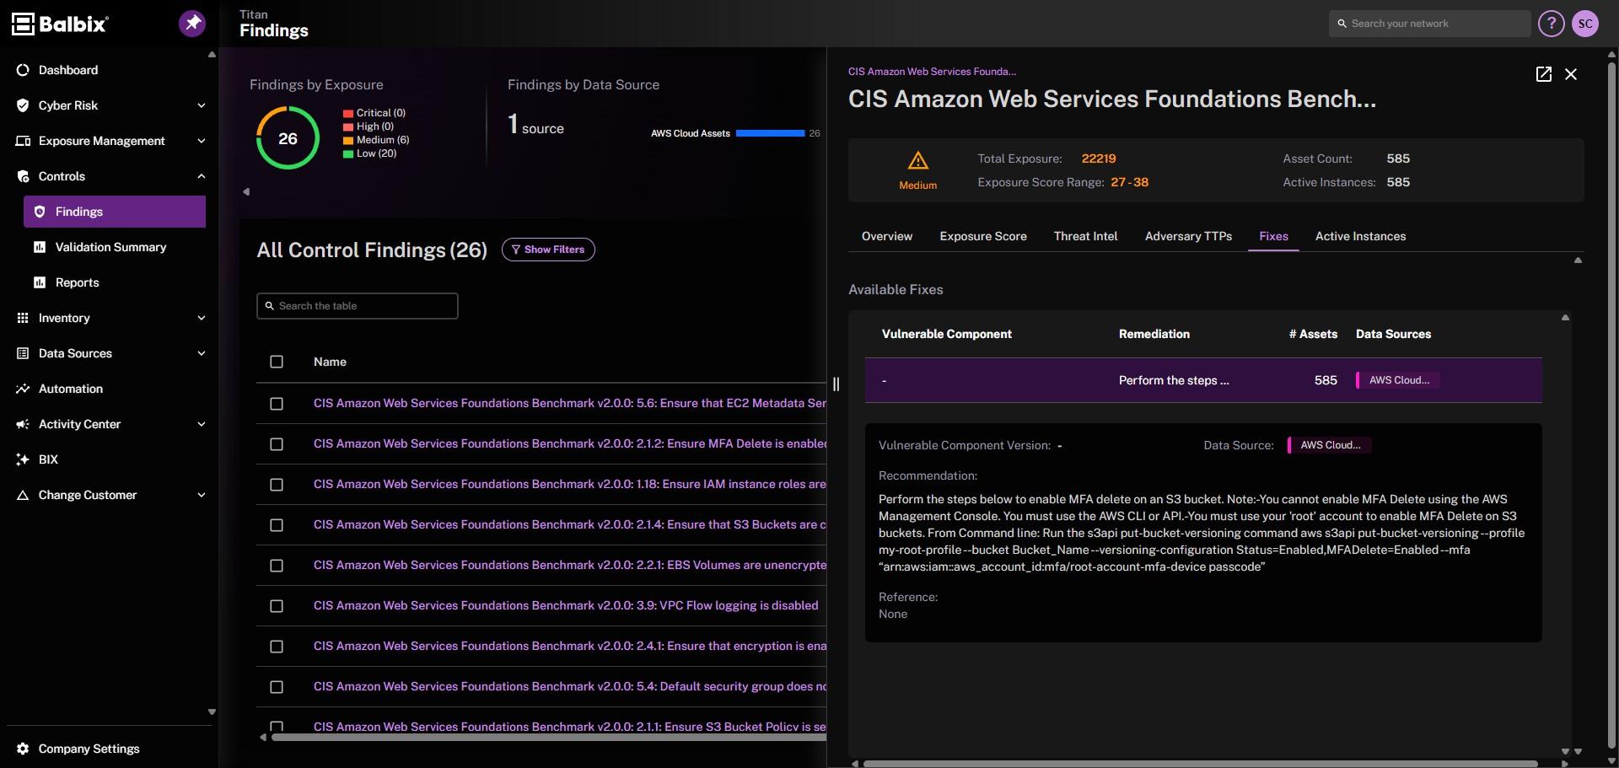
Task: Check the 2.1.2 MFA Delete finding
Action: [277, 444]
